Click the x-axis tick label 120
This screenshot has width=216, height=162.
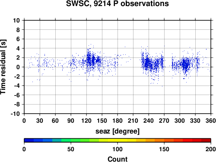(86, 121)
